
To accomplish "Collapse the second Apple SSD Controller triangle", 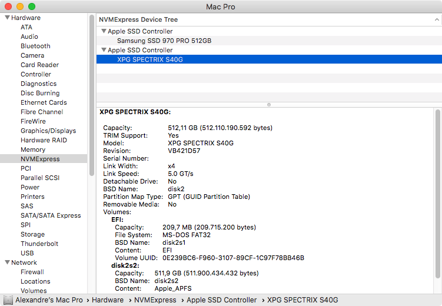I will [x=104, y=50].
